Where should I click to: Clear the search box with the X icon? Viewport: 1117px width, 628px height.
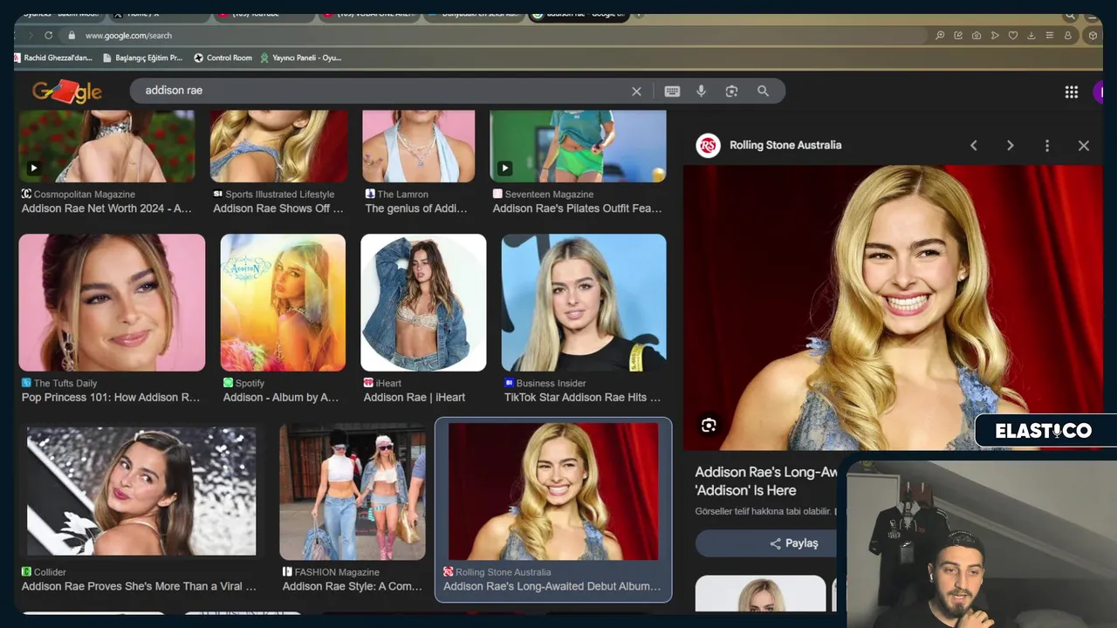coord(636,91)
